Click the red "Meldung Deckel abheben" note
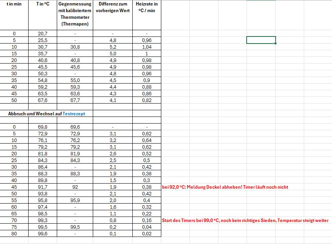Image resolution: width=332 pixels, height=244 pixels. 225,187
